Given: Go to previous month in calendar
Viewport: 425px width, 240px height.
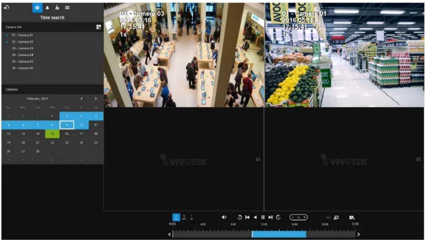Looking at the screenshot, I should pyautogui.click(x=82, y=99).
